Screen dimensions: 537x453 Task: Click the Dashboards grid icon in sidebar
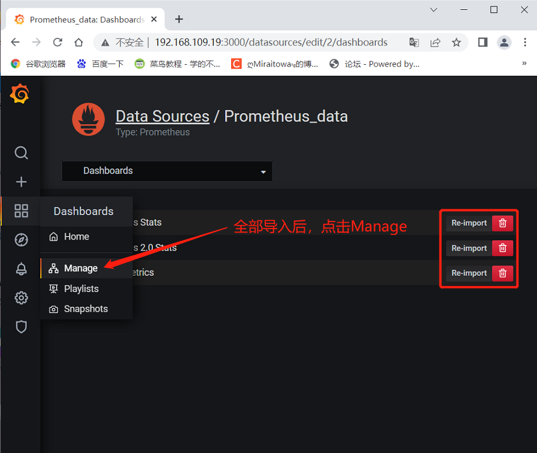(21, 211)
